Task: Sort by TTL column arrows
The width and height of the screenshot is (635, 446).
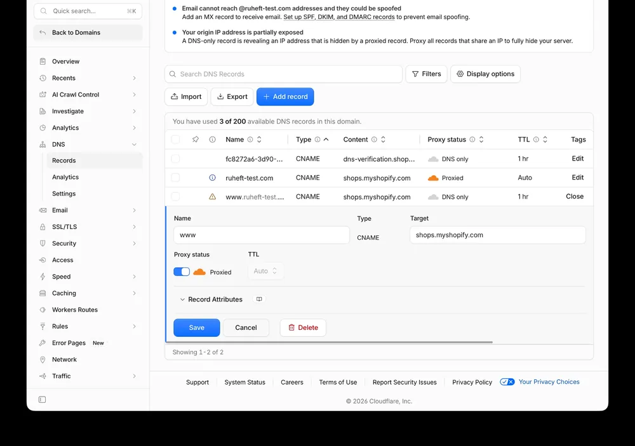Action: pyautogui.click(x=545, y=140)
